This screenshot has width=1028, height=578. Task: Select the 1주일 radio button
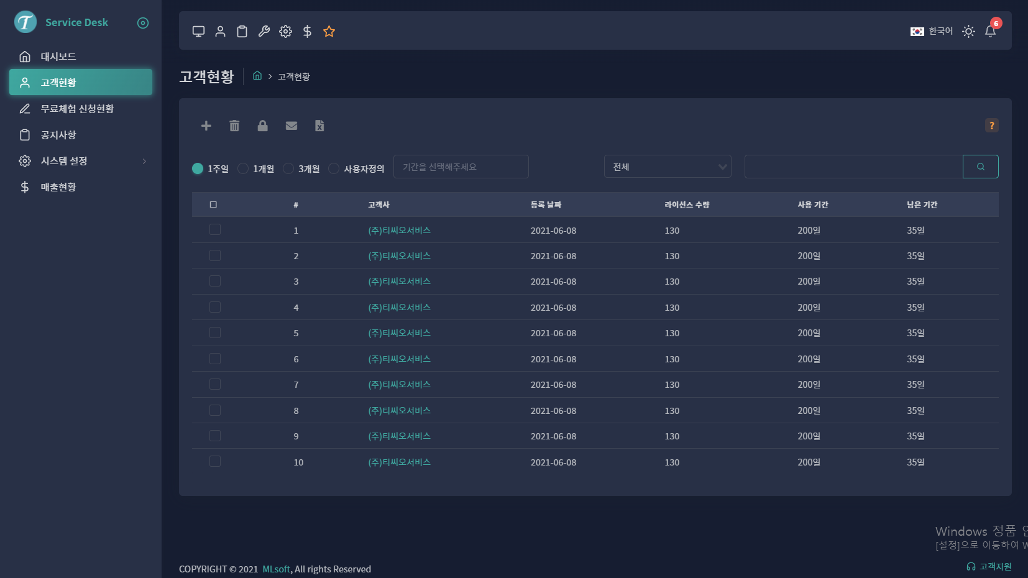(198, 168)
